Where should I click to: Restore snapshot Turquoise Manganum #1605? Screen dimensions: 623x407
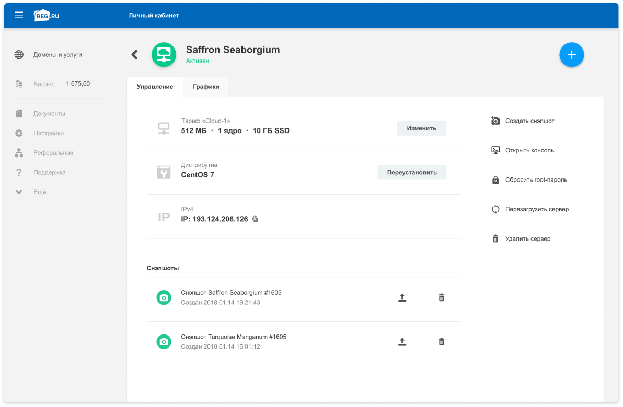tap(402, 342)
